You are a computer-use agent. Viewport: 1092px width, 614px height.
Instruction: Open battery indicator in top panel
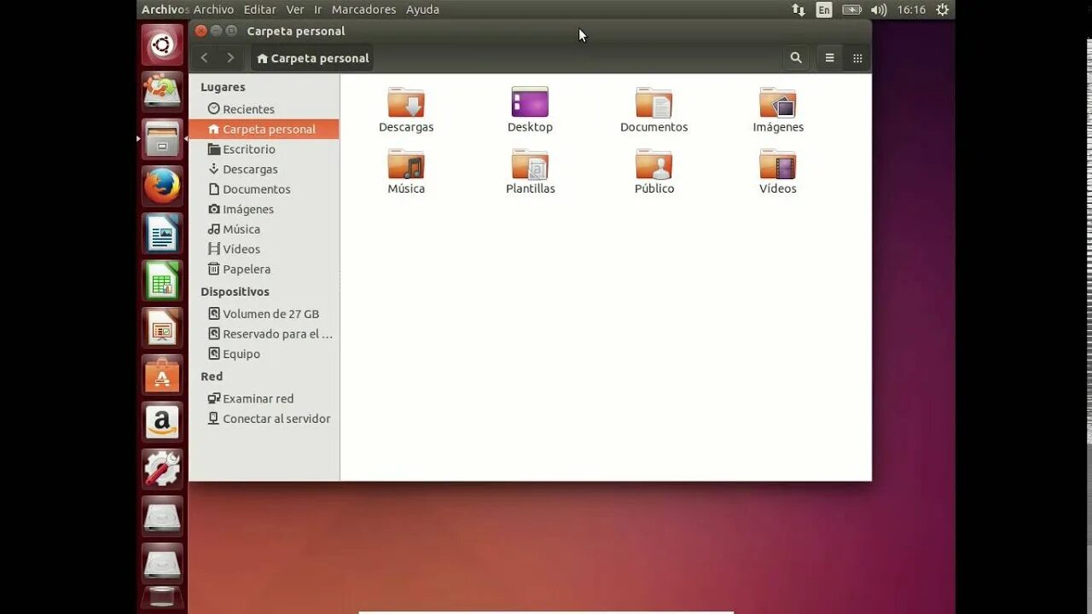[851, 9]
